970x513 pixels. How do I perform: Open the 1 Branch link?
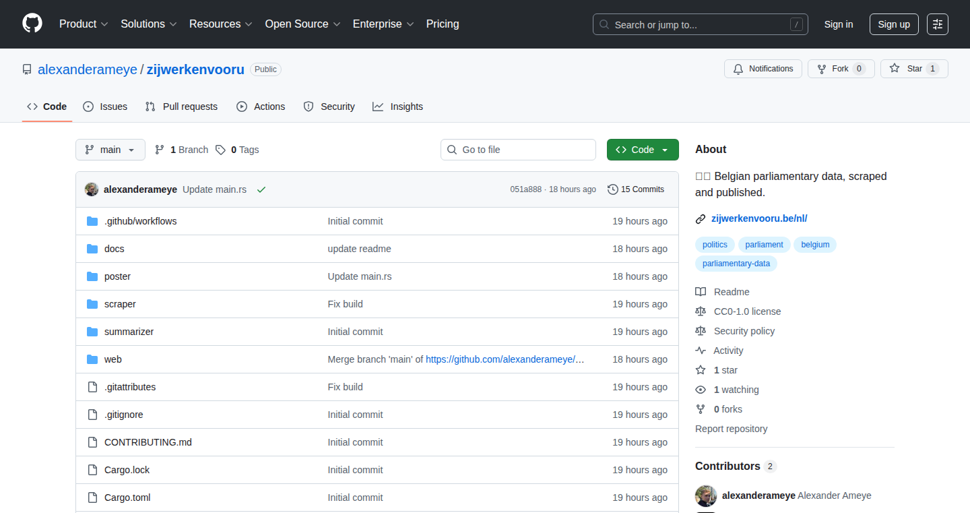tap(181, 150)
